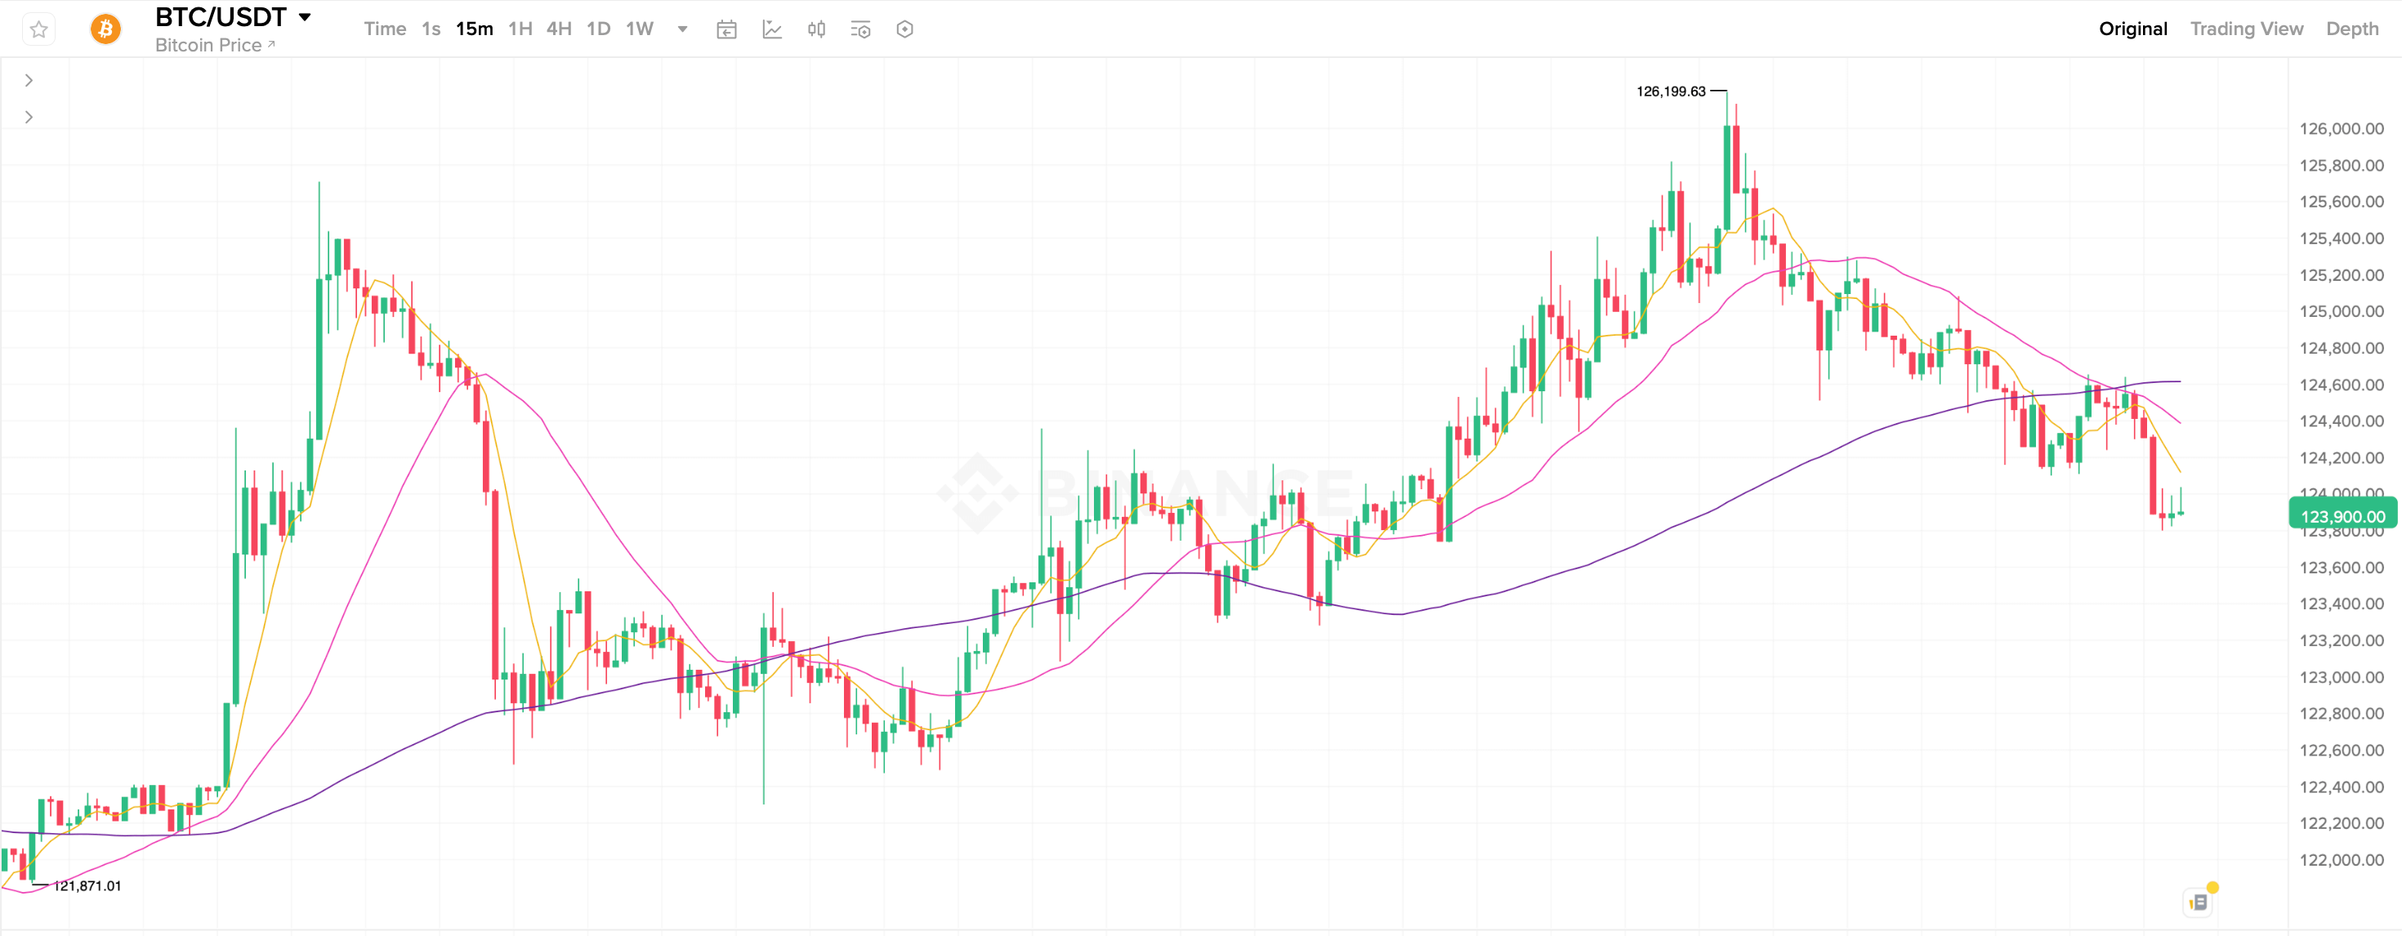Viewport: 2402px width, 936px height.
Task: Open the candlestick chart style icon
Action: (816, 29)
